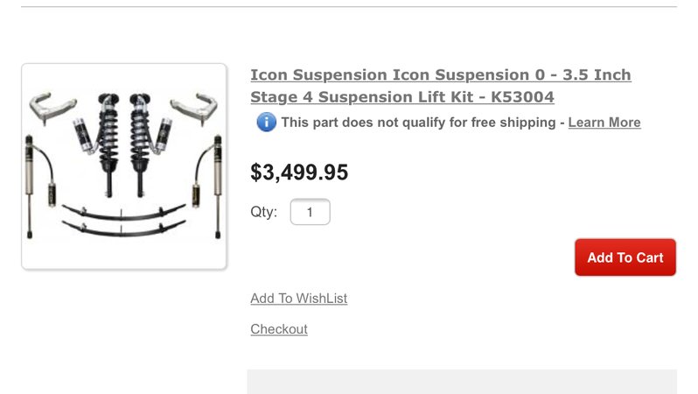Screen dimensions: 698x394
Task: Select the left front coilover in the image
Action: tap(108, 144)
